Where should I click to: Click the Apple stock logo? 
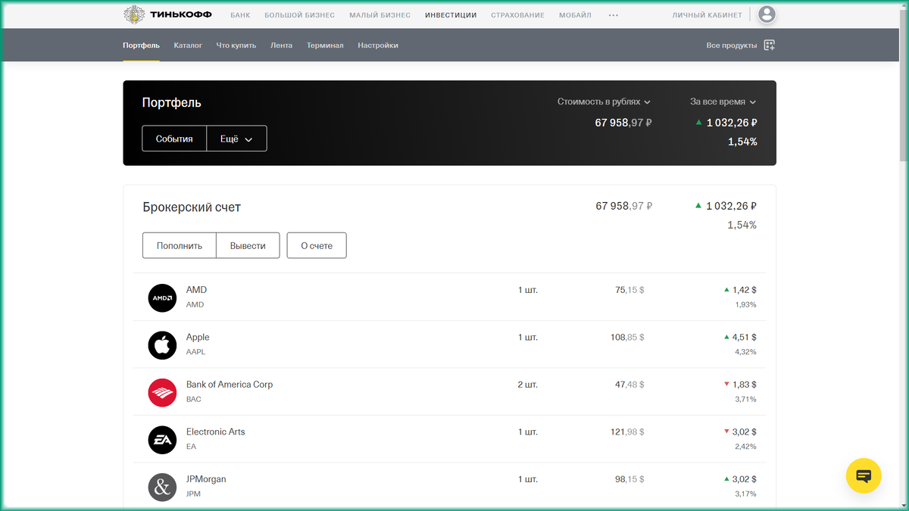click(x=162, y=345)
